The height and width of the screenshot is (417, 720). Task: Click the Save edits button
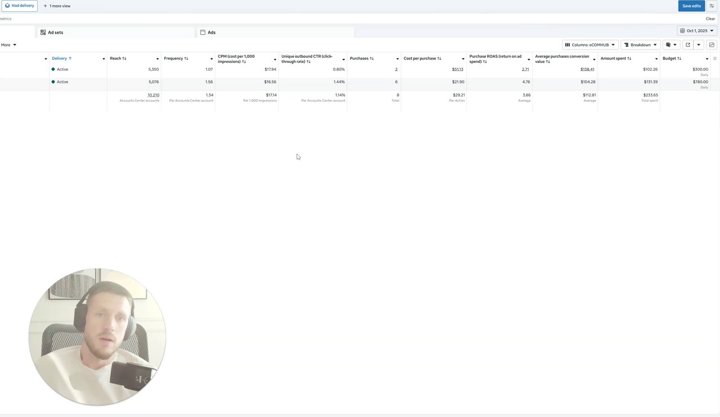coord(691,6)
